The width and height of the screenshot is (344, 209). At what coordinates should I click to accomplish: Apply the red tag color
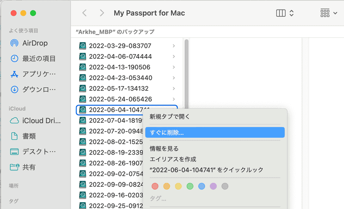point(155,186)
